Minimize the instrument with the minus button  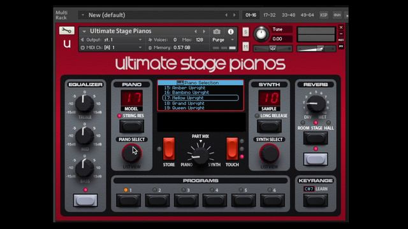point(341,34)
